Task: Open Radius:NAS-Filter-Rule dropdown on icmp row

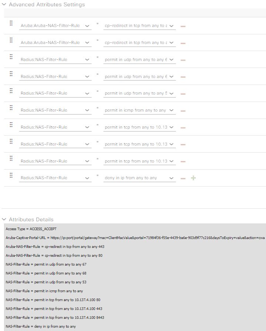Action: [55, 110]
